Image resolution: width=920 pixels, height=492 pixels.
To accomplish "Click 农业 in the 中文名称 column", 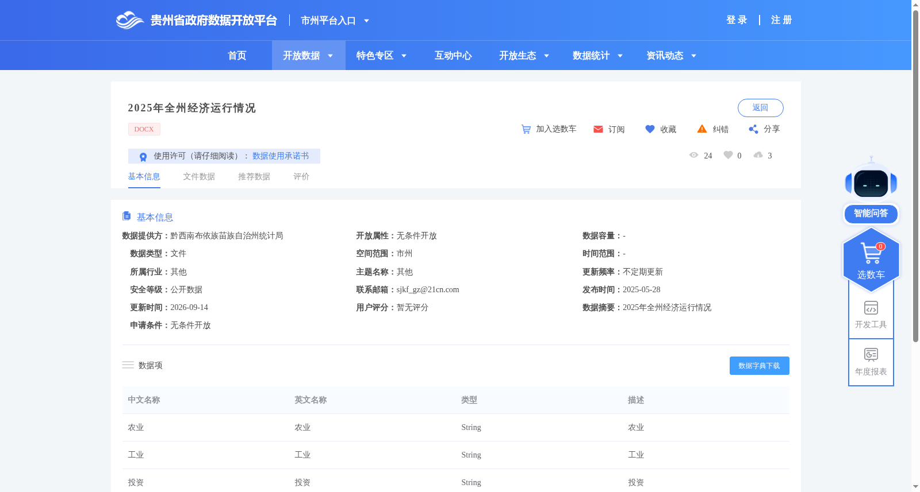I will click(136, 428).
